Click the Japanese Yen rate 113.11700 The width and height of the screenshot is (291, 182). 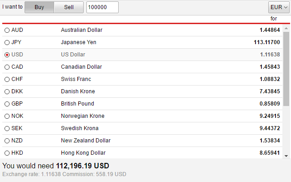point(267,42)
